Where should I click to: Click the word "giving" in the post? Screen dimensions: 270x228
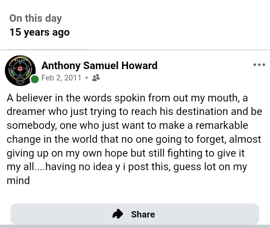point(22,153)
